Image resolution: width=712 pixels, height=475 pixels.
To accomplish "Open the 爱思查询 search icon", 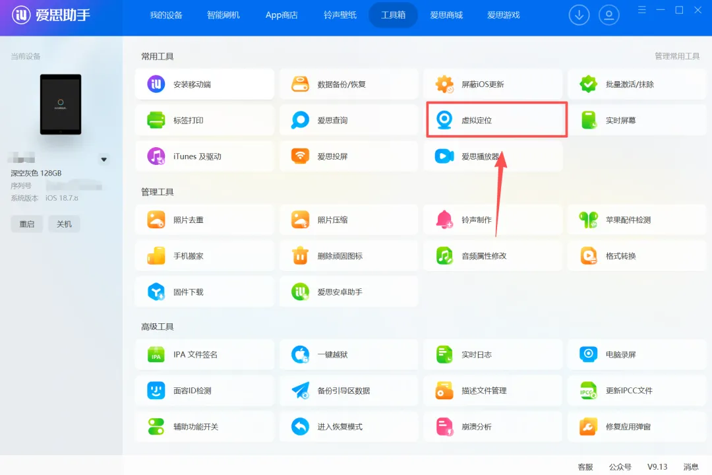I will (300, 120).
